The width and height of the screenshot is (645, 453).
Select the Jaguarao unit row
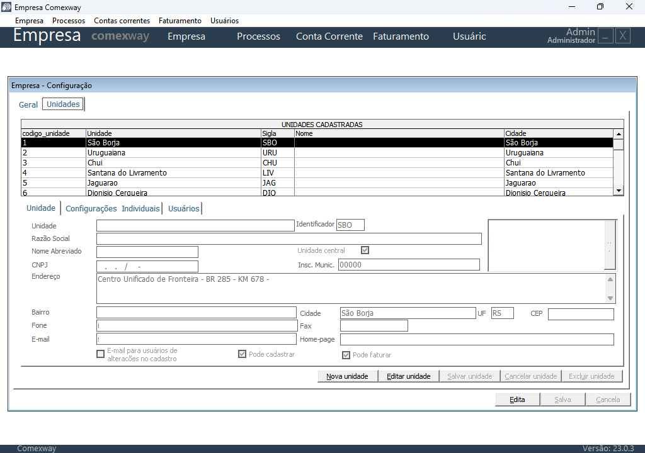coord(317,183)
